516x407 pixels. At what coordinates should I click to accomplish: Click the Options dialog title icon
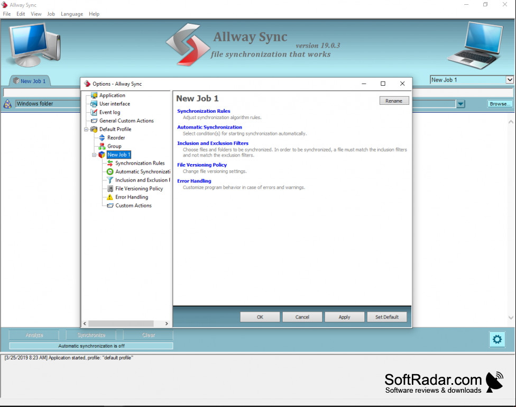tap(87, 84)
